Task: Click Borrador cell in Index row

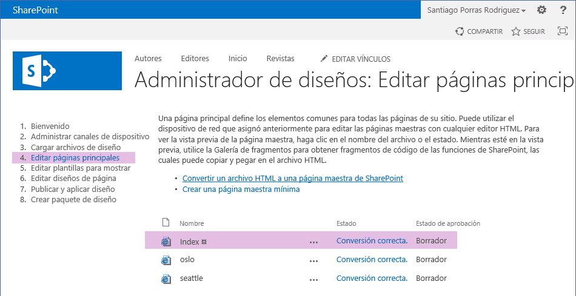Action: (x=431, y=241)
